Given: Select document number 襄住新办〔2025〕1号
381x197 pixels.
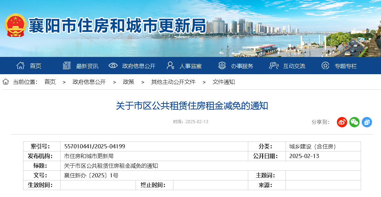Looking at the screenshot, I should [x=91, y=175].
